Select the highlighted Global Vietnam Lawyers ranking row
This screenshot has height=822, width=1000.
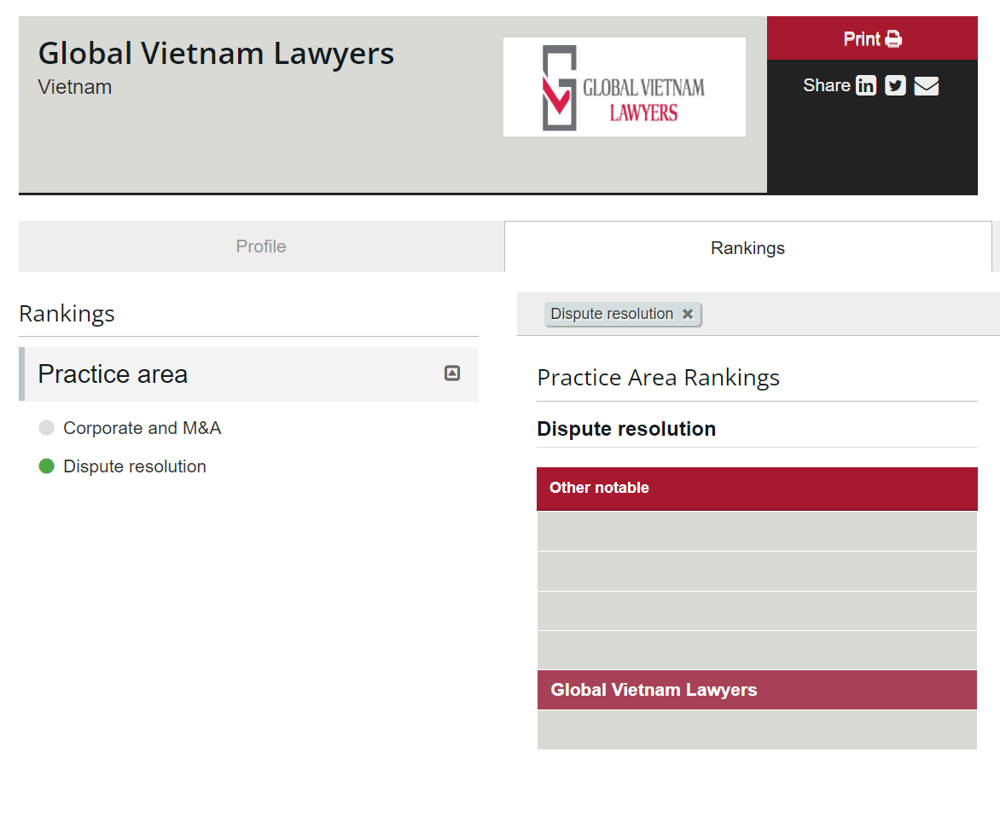coord(757,690)
